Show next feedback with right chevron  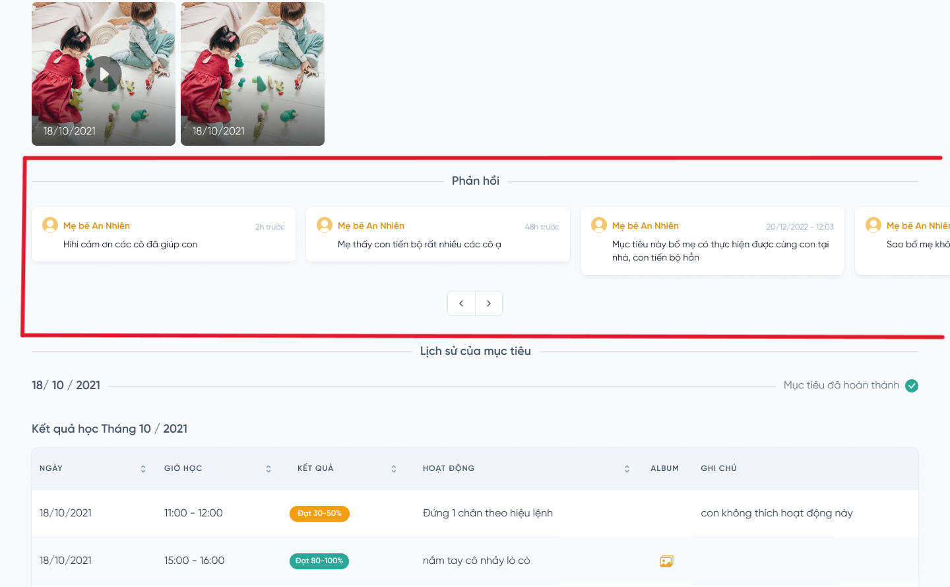[x=489, y=303]
